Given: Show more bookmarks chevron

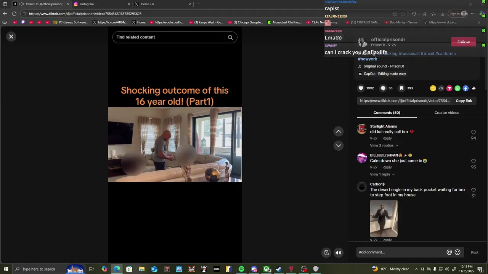Looking at the screenshot, I should (x=479, y=22).
